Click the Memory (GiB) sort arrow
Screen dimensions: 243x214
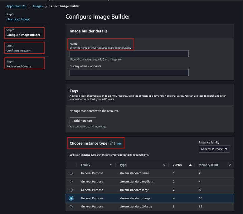tap(230, 165)
